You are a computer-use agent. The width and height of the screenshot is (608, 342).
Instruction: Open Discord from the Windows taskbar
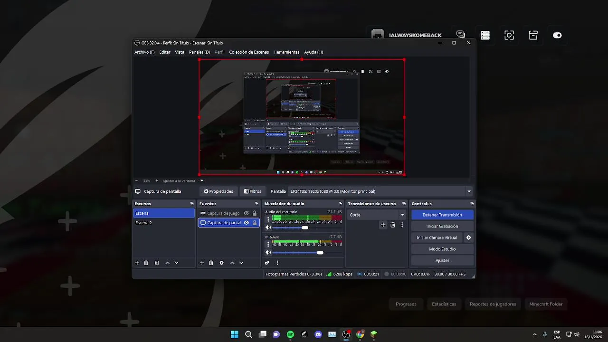point(318,334)
